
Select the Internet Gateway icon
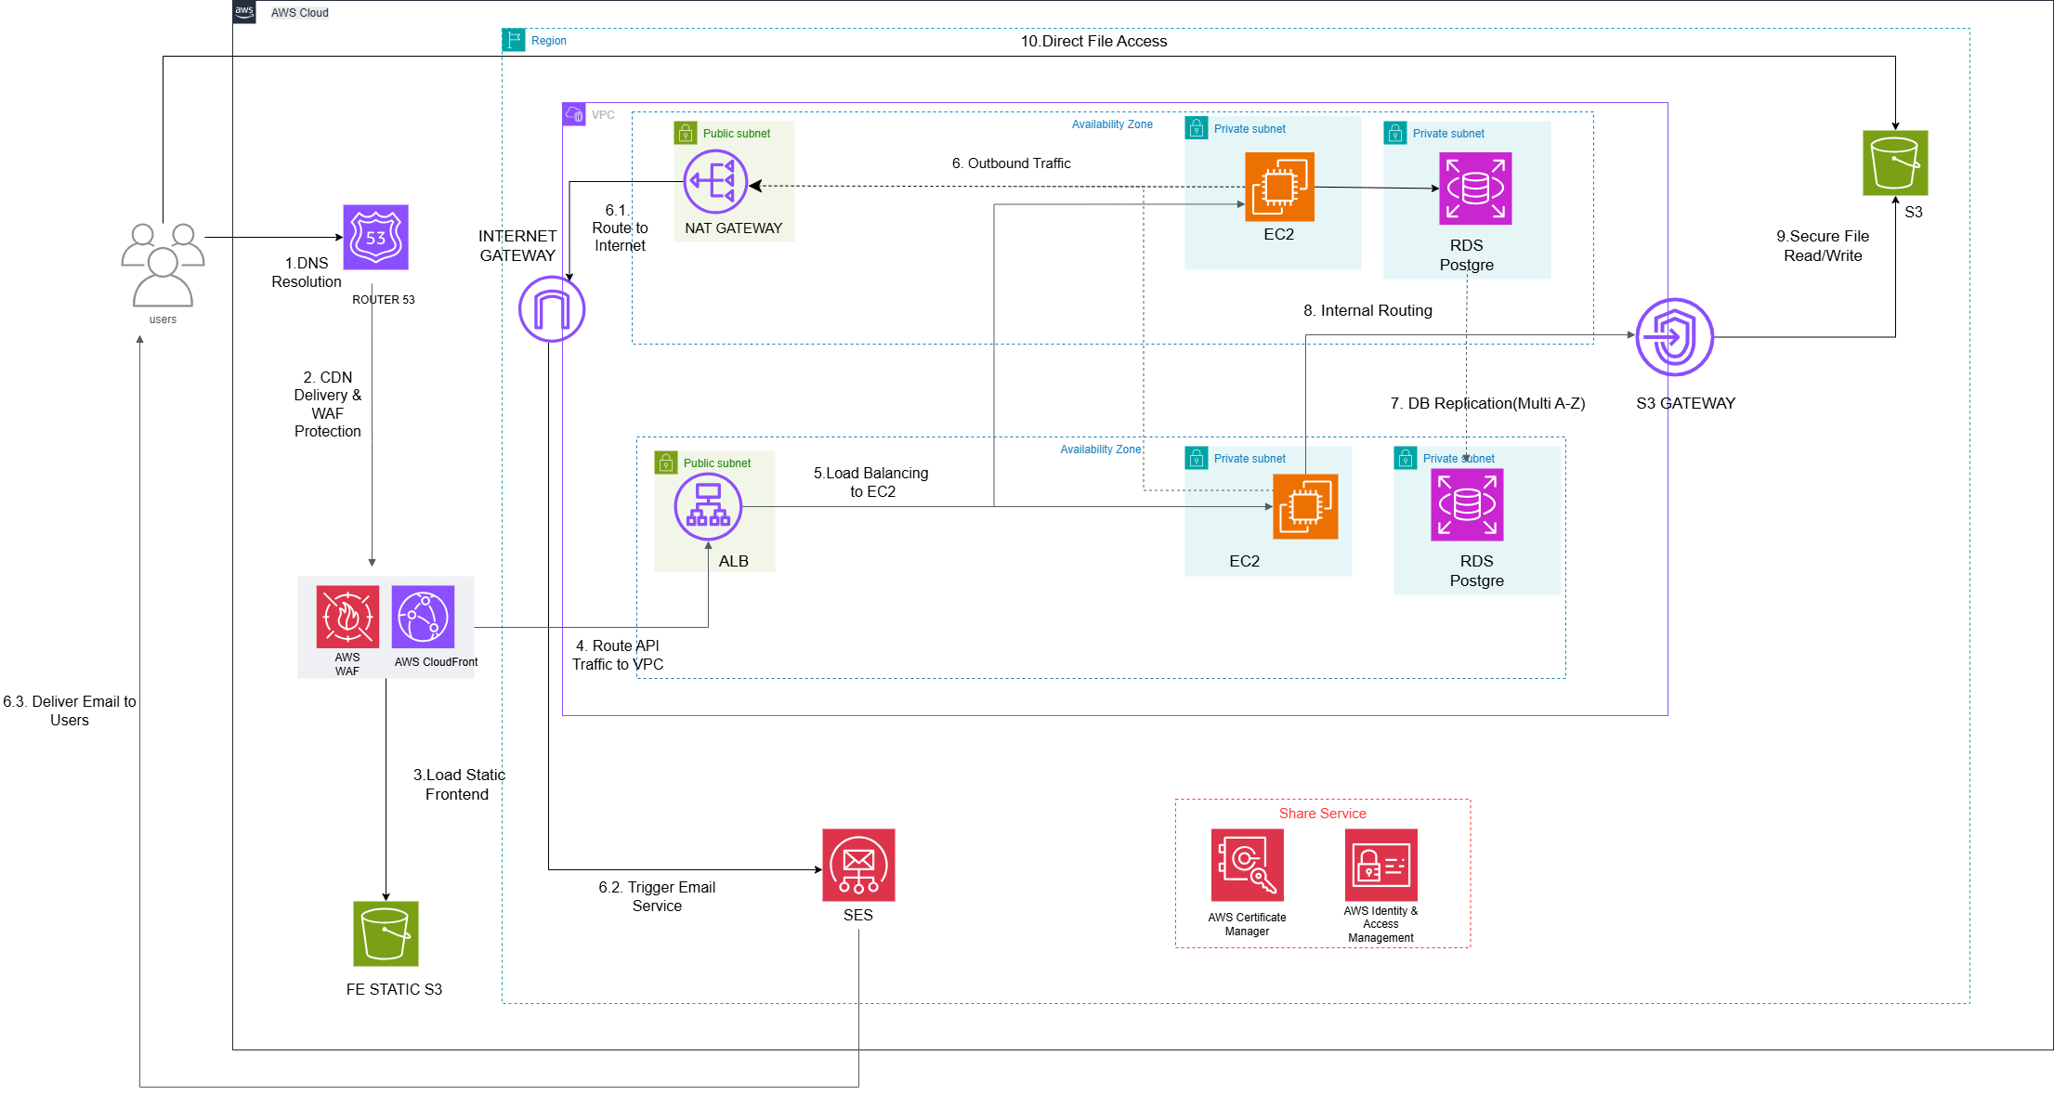552,309
